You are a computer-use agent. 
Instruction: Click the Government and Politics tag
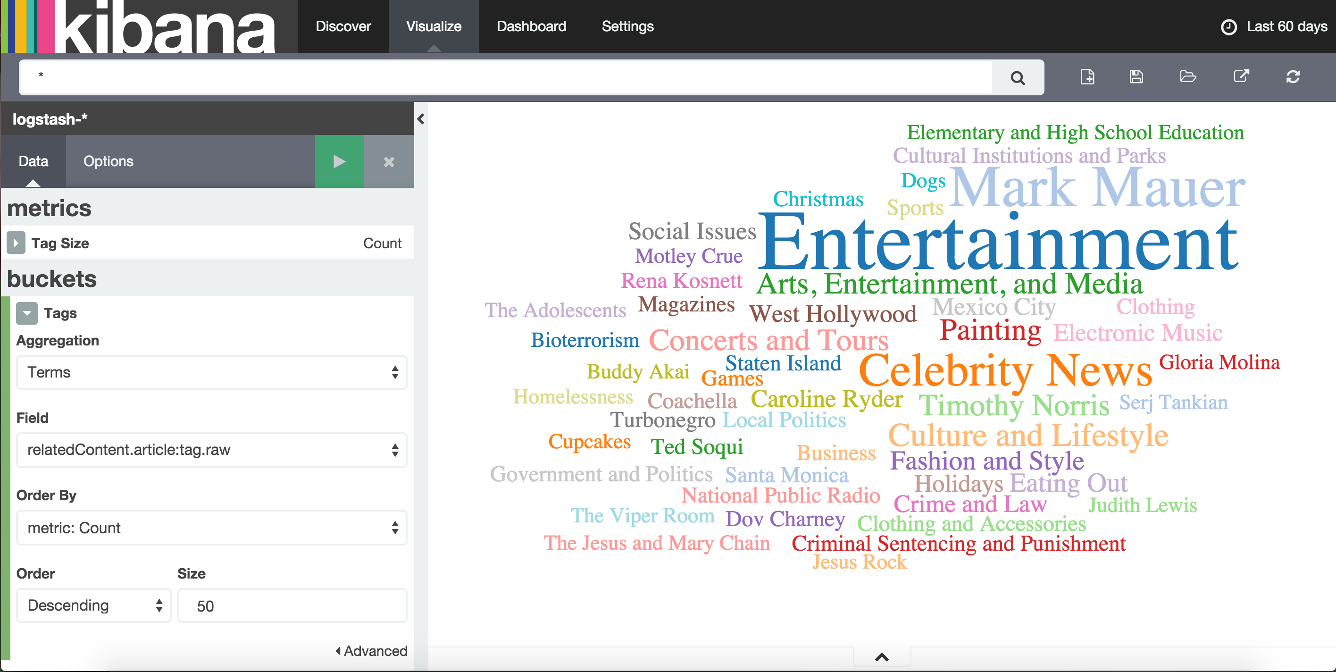(601, 474)
